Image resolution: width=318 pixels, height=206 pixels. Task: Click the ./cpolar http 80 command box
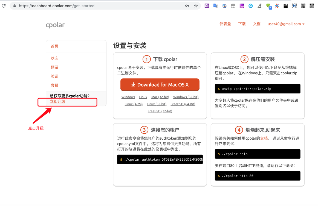[x=258, y=176]
